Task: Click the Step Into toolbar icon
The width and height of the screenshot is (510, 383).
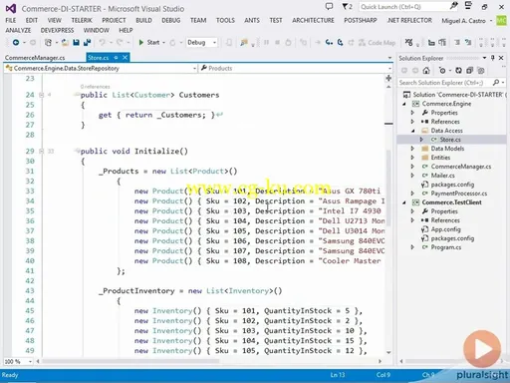Action: click(329, 43)
